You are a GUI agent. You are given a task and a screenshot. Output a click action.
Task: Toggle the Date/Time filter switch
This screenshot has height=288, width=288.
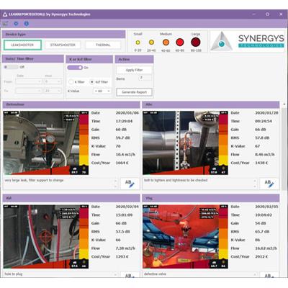click(x=11, y=67)
